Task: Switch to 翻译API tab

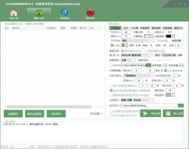Action: tap(178, 28)
